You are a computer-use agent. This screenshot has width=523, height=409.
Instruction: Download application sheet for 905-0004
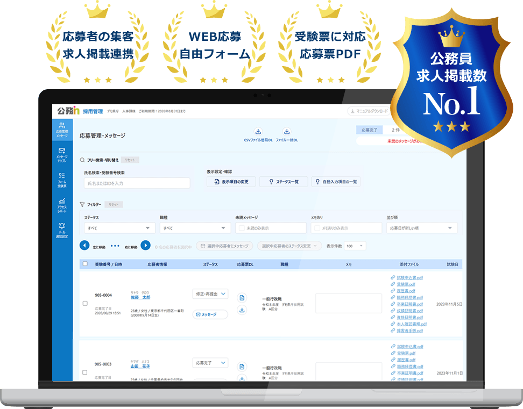click(x=242, y=310)
